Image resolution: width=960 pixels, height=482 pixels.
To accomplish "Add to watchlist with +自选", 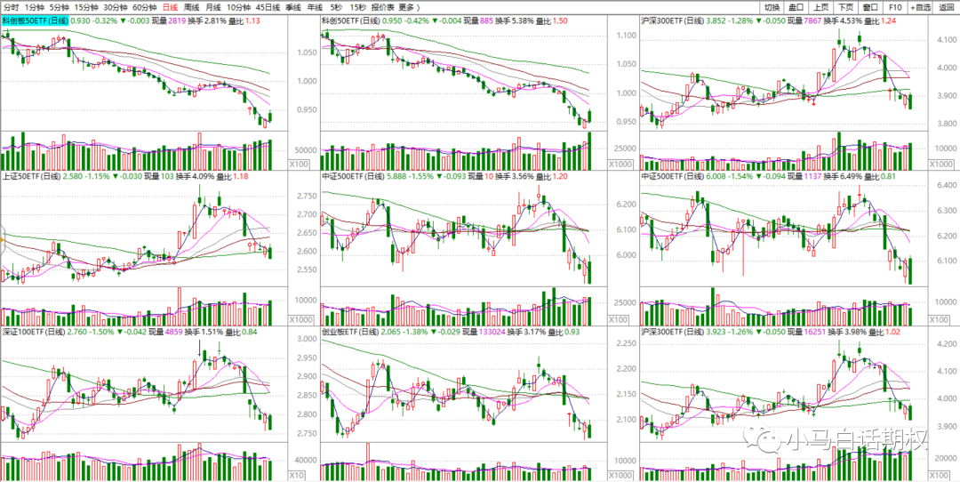I will click(x=920, y=7).
